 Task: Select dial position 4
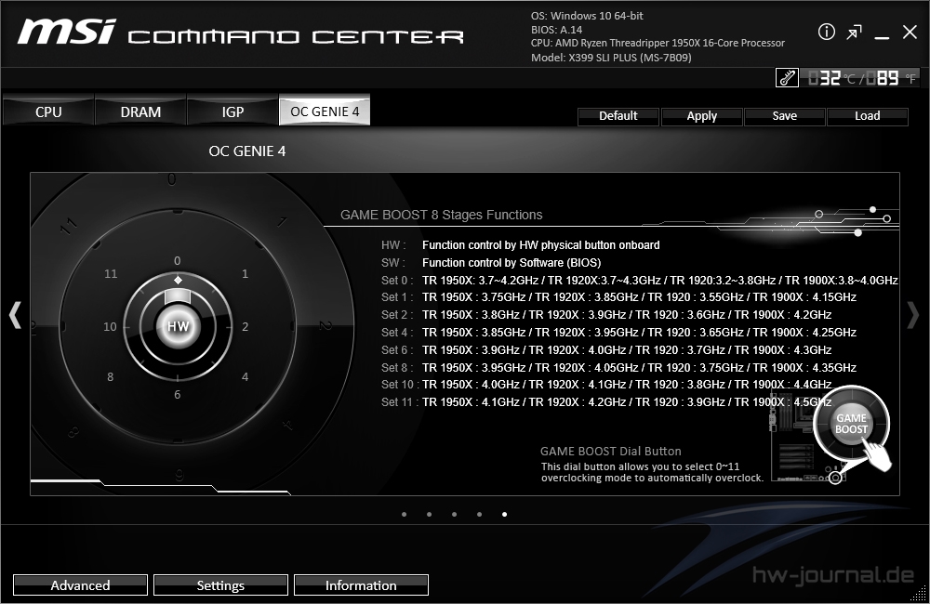[245, 377]
